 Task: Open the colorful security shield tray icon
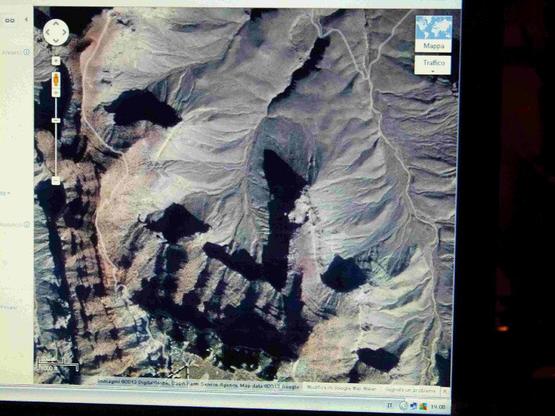click(x=423, y=406)
